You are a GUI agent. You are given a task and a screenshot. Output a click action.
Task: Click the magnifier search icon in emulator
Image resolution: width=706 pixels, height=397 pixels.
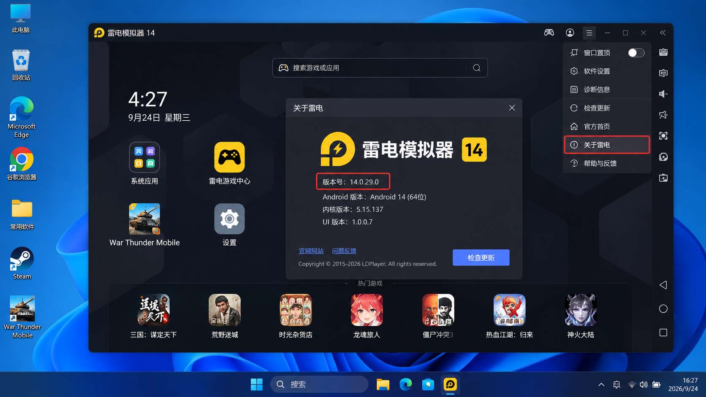(x=477, y=68)
